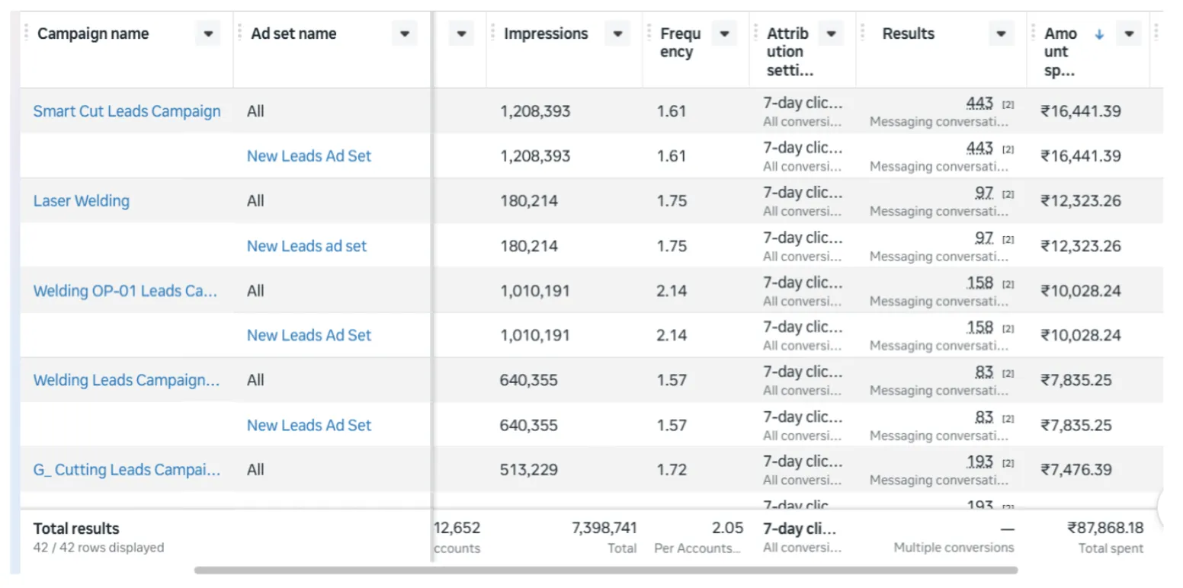Open the Ad set name column dropdown
Image resolution: width=1183 pixels, height=588 pixels.
405,34
